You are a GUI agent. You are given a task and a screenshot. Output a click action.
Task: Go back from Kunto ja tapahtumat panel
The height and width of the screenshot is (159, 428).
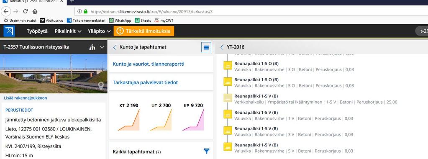(114, 47)
